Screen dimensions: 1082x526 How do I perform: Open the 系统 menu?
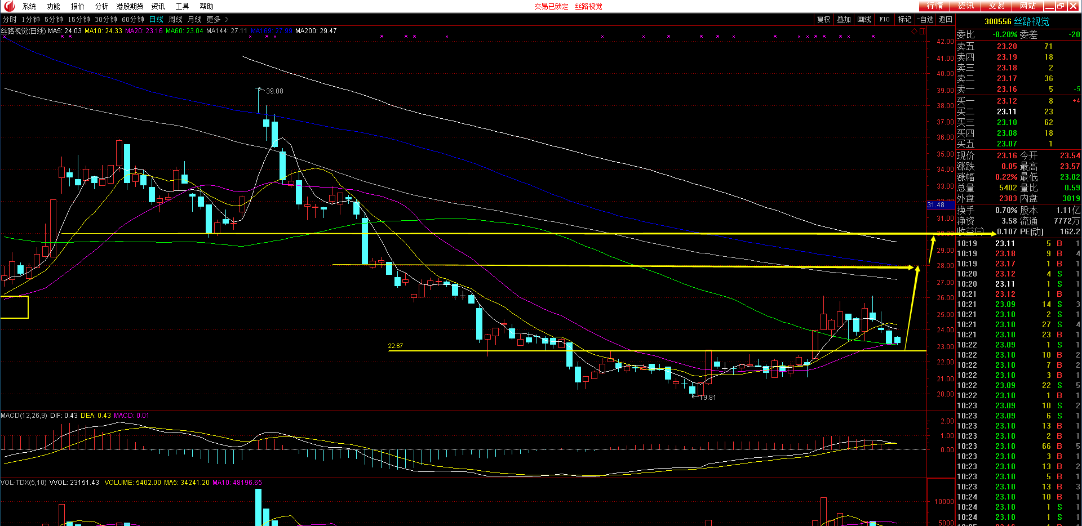tap(29, 6)
